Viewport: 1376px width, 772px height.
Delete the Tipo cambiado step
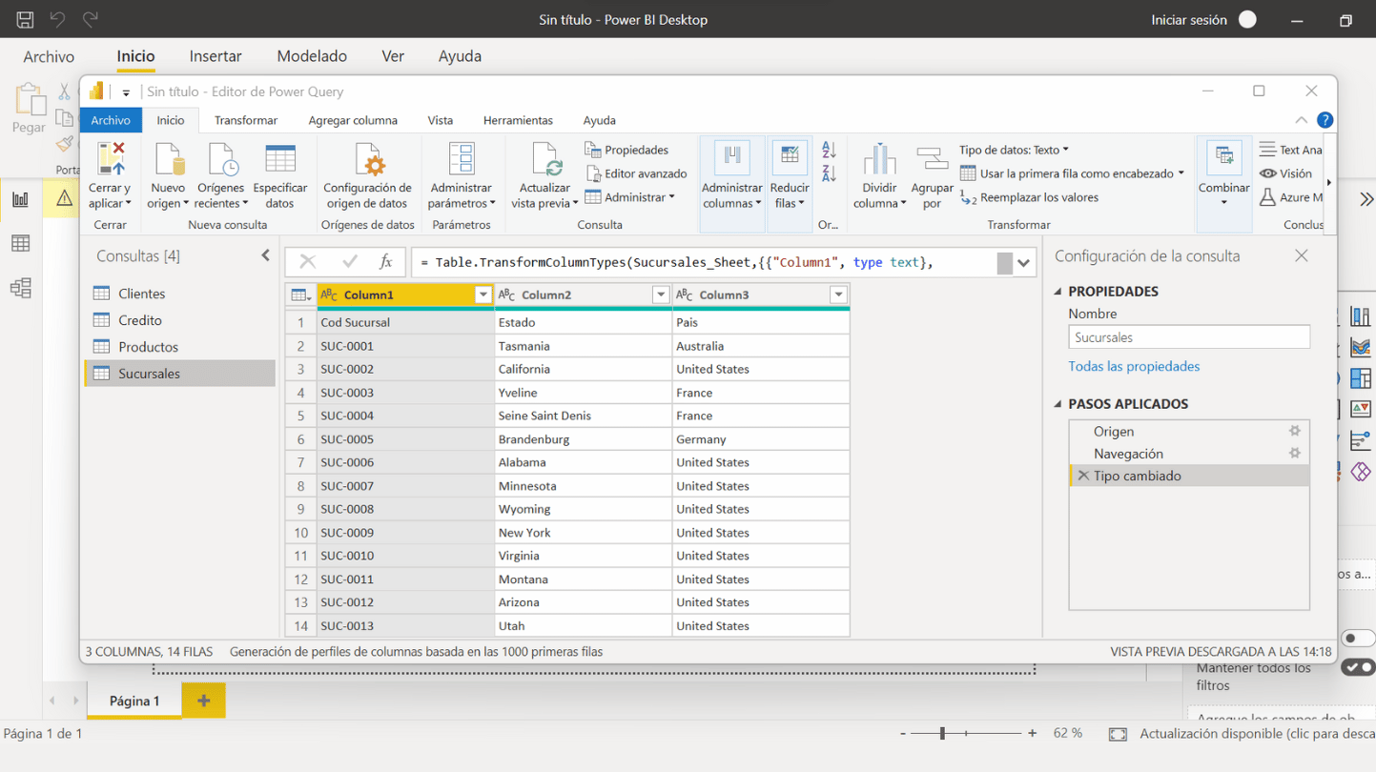1083,476
